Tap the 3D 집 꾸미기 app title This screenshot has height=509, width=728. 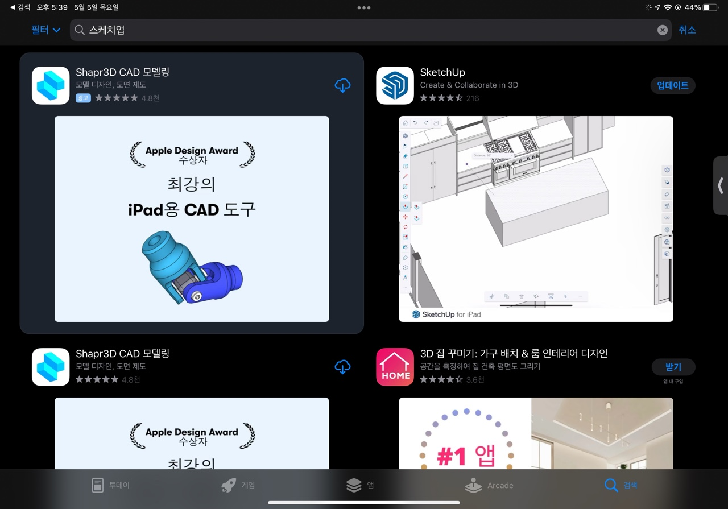pyautogui.click(x=514, y=353)
